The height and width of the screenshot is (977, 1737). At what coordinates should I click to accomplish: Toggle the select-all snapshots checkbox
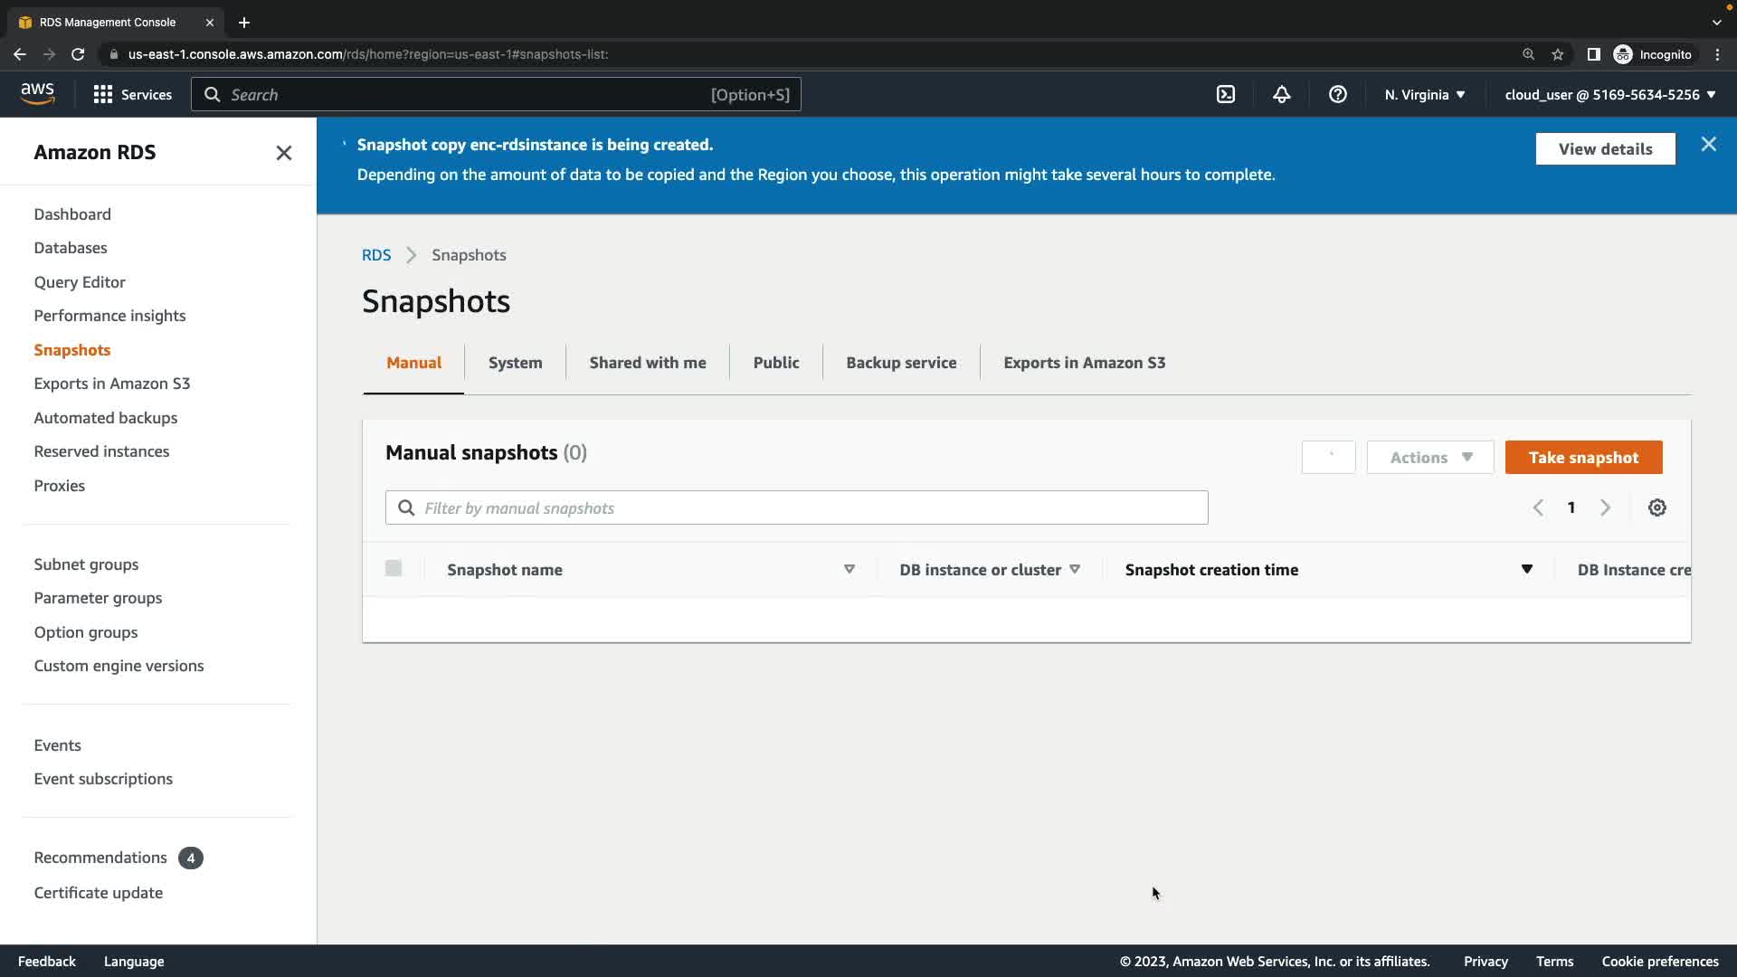click(394, 568)
